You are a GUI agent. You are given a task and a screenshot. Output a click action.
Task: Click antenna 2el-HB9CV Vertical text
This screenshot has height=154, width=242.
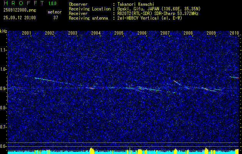[150, 18]
